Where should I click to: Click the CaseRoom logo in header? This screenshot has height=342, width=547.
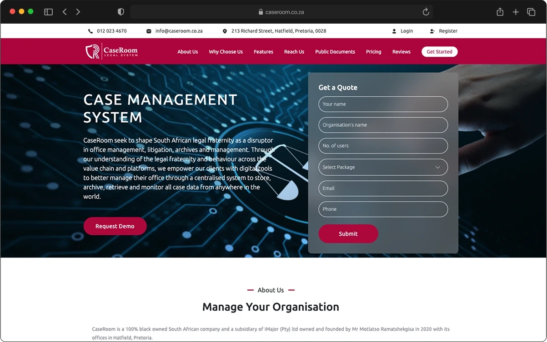point(111,51)
